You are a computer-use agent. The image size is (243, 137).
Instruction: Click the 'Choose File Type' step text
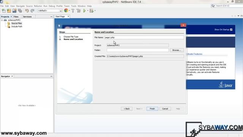point(71,37)
